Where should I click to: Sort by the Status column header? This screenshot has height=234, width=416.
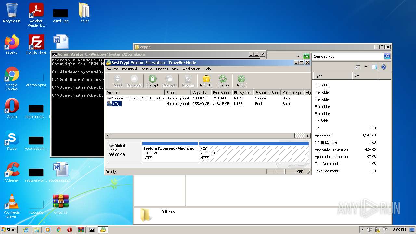(178, 93)
